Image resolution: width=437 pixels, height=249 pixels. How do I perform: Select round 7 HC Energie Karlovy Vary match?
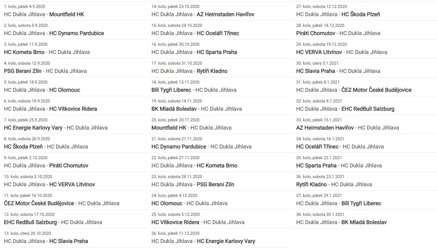[x=56, y=128]
